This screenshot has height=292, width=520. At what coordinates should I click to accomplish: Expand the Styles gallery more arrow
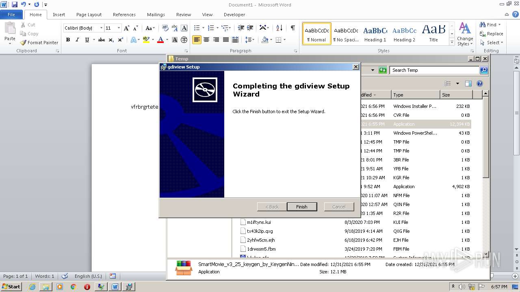click(452, 42)
